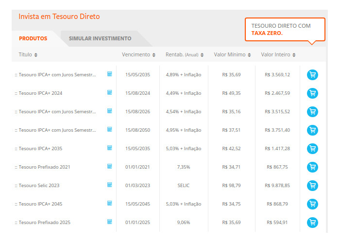This screenshot has width=340, height=243.
Task: Click cart icon for Tesouro Selic 2023
Action: [312, 186]
